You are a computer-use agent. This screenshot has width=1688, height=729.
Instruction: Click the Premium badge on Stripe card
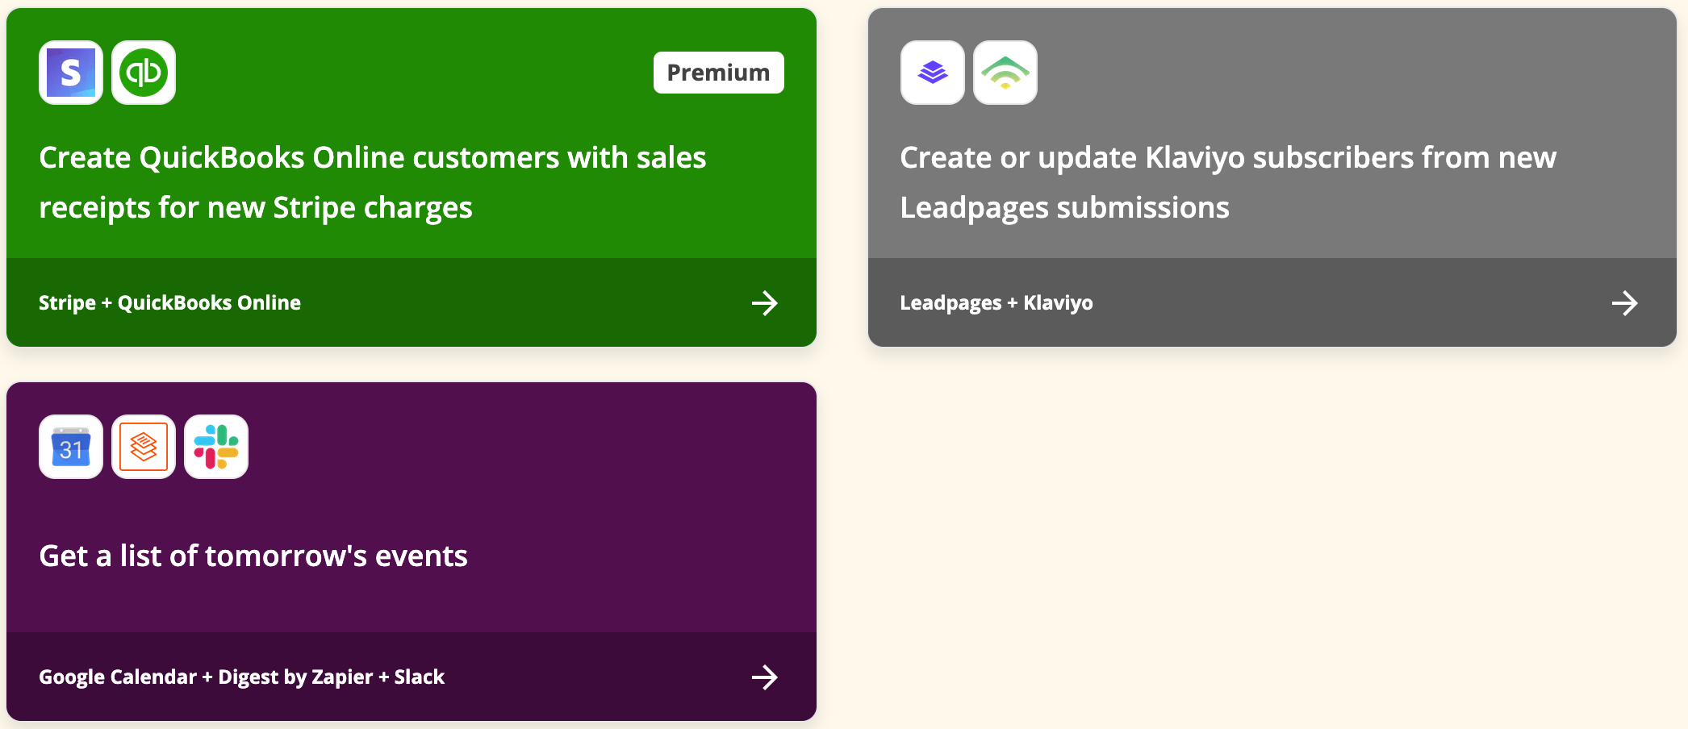(x=718, y=73)
